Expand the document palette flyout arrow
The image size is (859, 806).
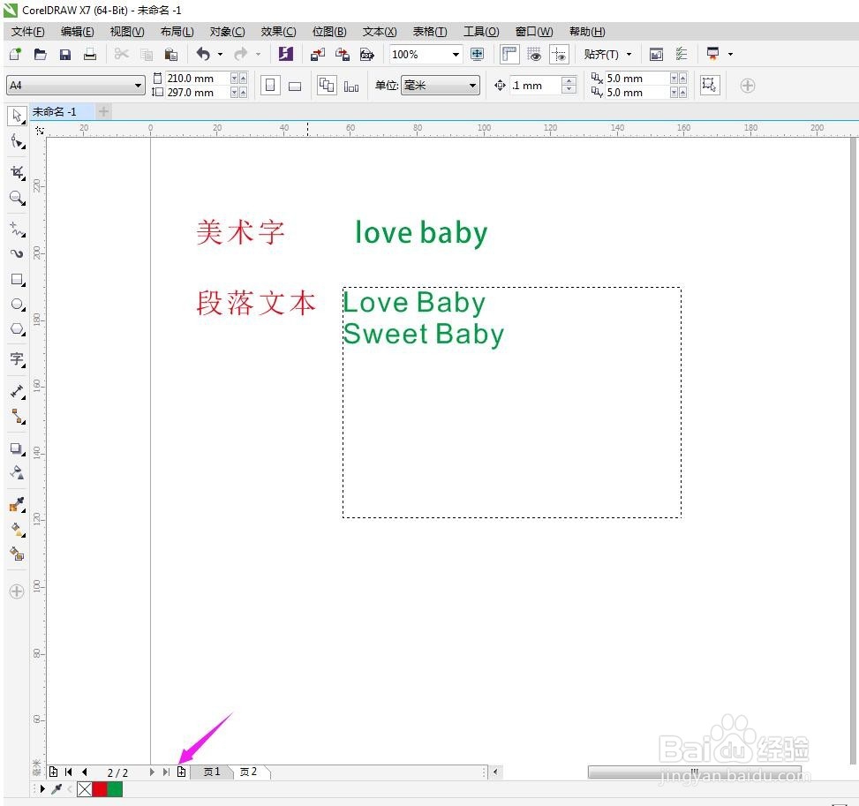coord(42,789)
